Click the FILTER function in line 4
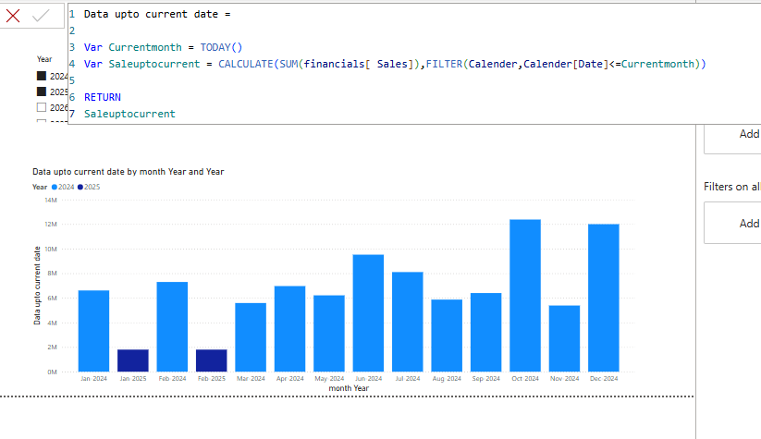Screen dimensions: 761x439 pos(444,64)
